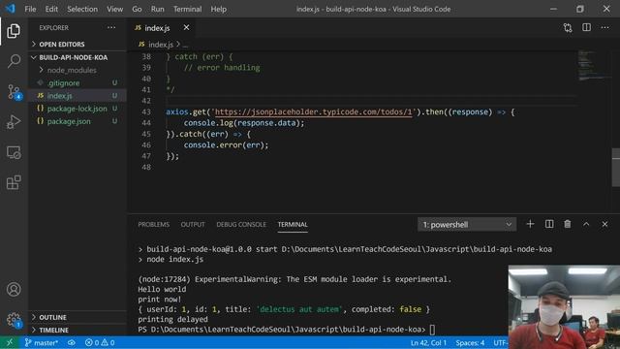Open package-lock.json in the explorer

77,109
